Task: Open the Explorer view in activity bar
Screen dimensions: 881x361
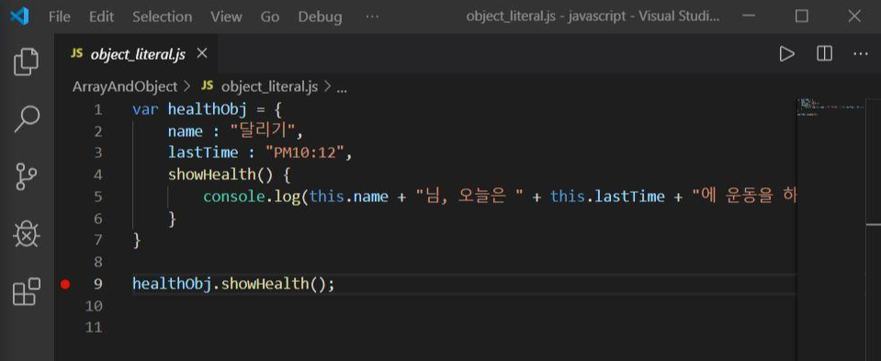Action: [x=27, y=62]
